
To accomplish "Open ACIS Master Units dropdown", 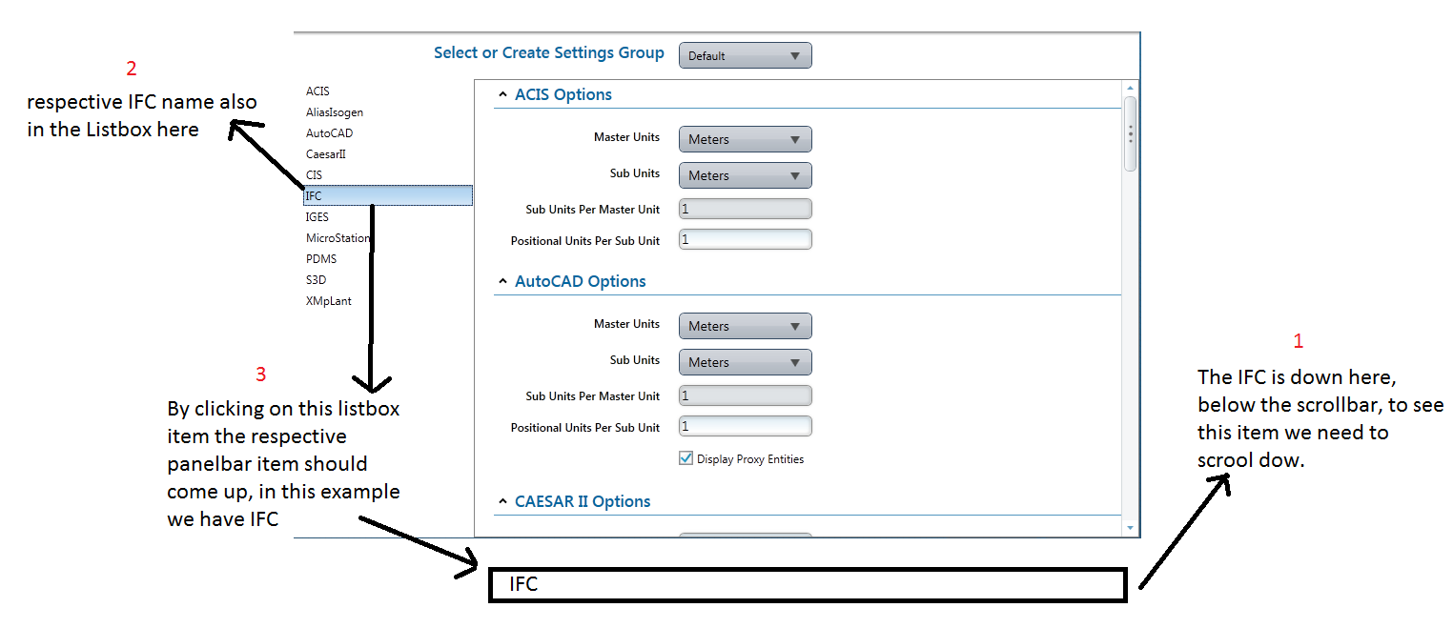I will (745, 139).
